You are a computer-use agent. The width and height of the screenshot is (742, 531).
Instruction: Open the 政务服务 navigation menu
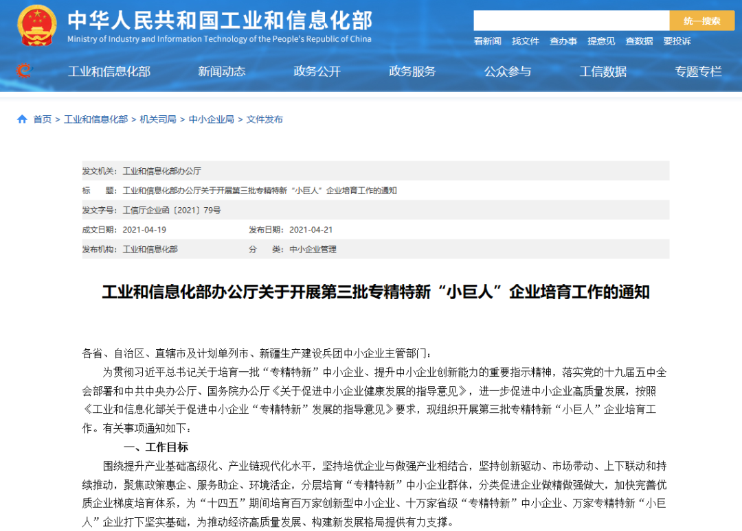click(x=412, y=71)
